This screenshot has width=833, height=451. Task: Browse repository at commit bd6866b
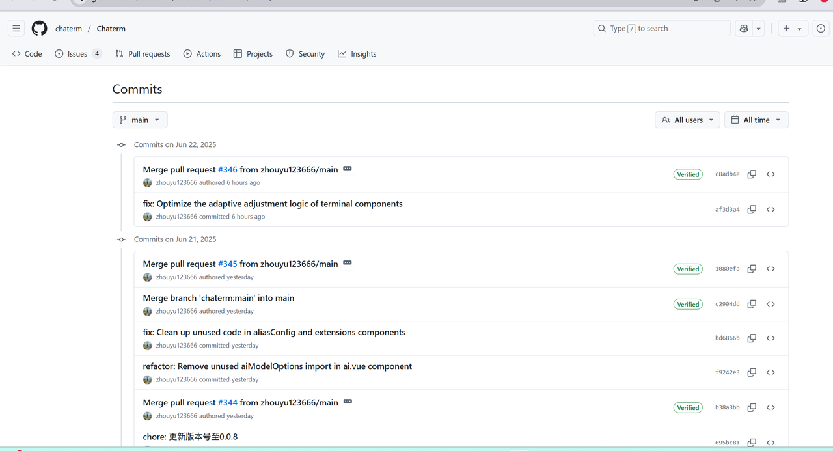(771, 338)
